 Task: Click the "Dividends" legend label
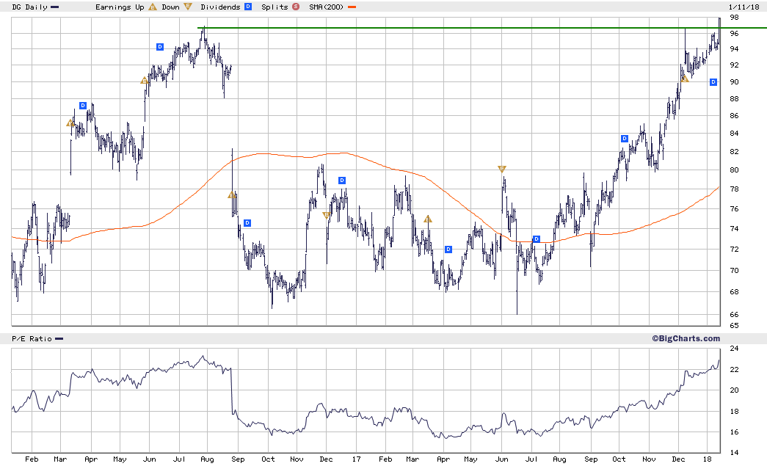[221, 7]
